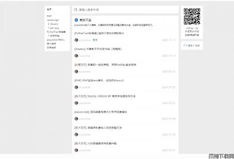The height and width of the screenshot is (159, 234).
Task: Click the QR code image
Action: [x=192, y=16]
